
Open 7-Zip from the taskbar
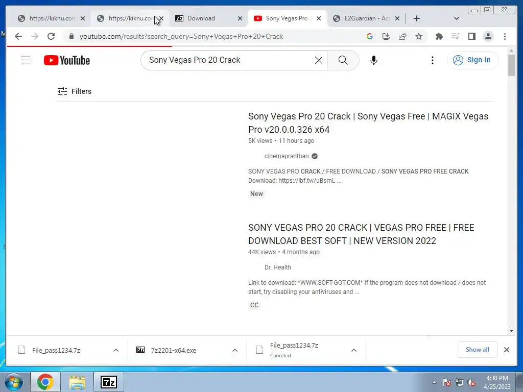(109, 382)
